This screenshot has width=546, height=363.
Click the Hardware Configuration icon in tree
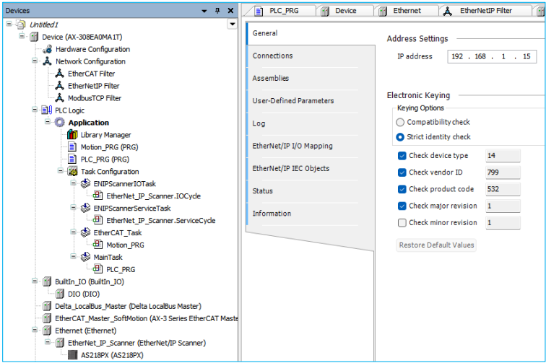(x=48, y=49)
